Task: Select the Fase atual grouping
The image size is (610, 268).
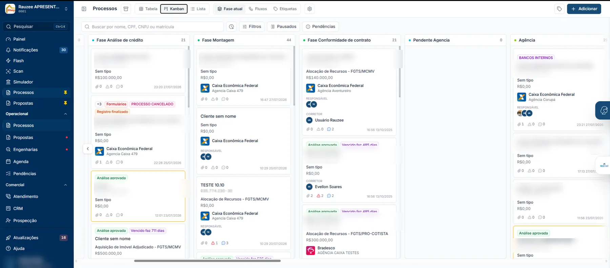Action: 230,9
